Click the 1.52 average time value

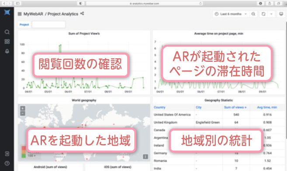(x=267, y=161)
